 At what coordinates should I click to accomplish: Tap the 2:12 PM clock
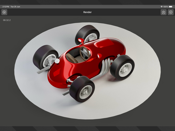pyautogui.click(x=6, y=7)
